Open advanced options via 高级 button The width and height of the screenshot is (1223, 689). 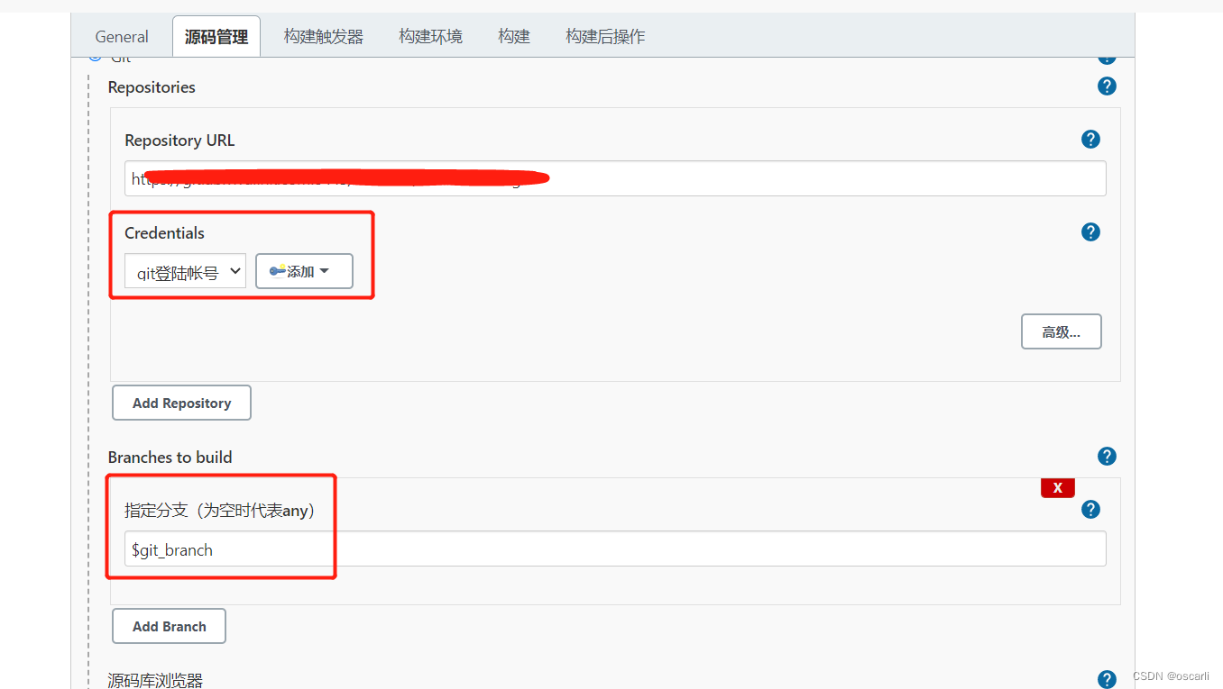(x=1061, y=331)
